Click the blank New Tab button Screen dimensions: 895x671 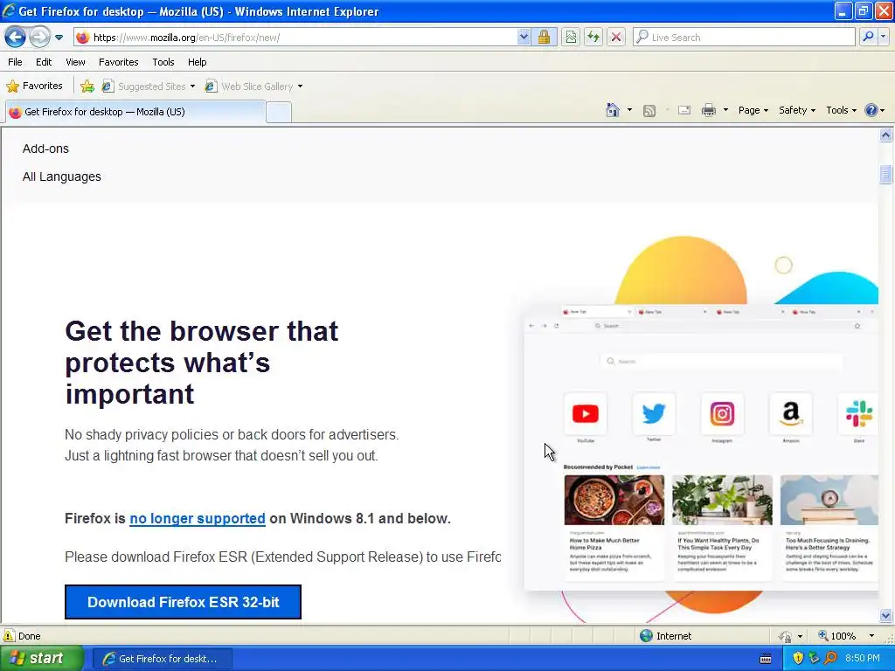coord(279,113)
